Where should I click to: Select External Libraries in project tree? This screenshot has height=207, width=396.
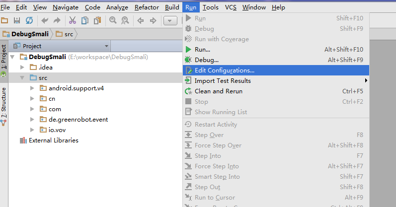tap(53, 140)
